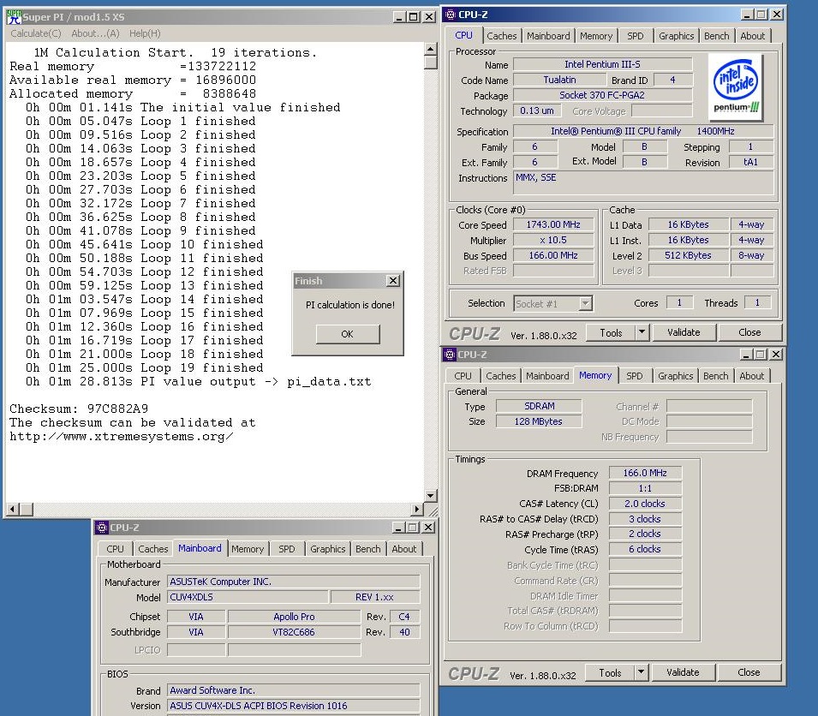Click Southbridge VT82C686 field

(294, 632)
